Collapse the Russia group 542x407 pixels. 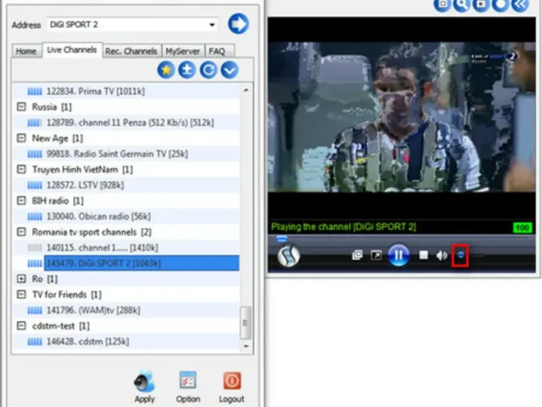[x=22, y=106]
